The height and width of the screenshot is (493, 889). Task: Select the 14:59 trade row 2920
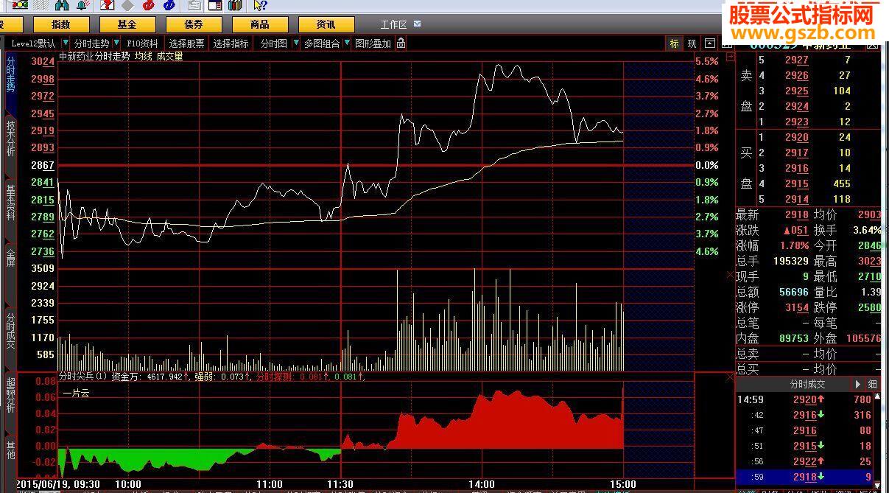804,399
